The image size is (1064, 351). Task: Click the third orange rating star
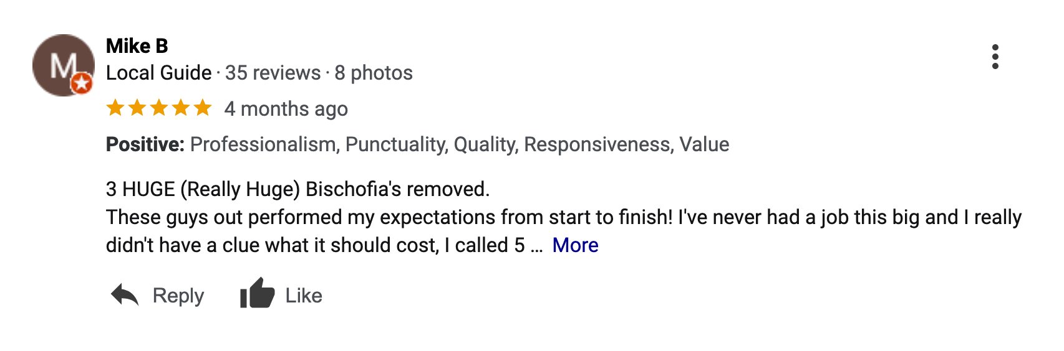click(159, 108)
